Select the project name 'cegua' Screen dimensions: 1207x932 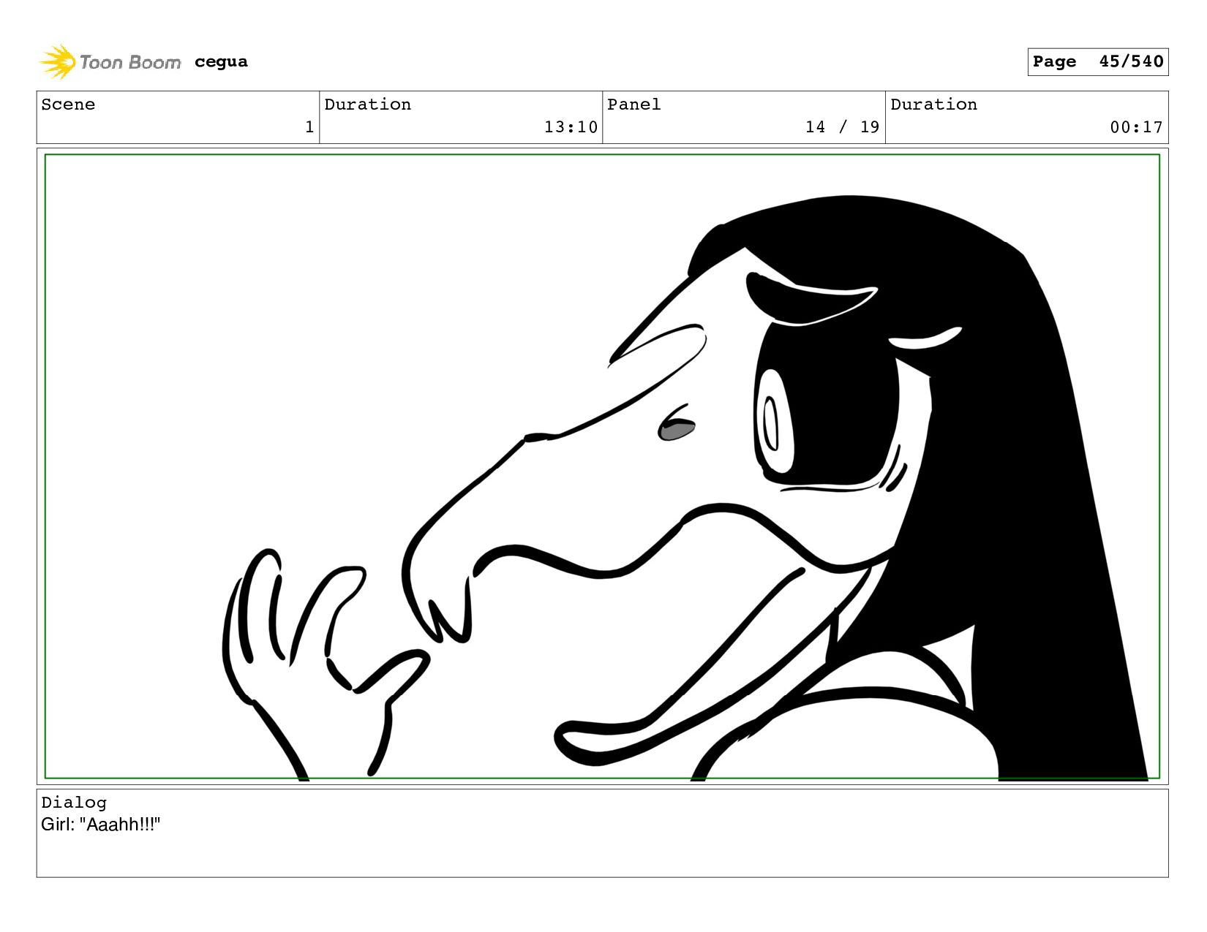(221, 62)
